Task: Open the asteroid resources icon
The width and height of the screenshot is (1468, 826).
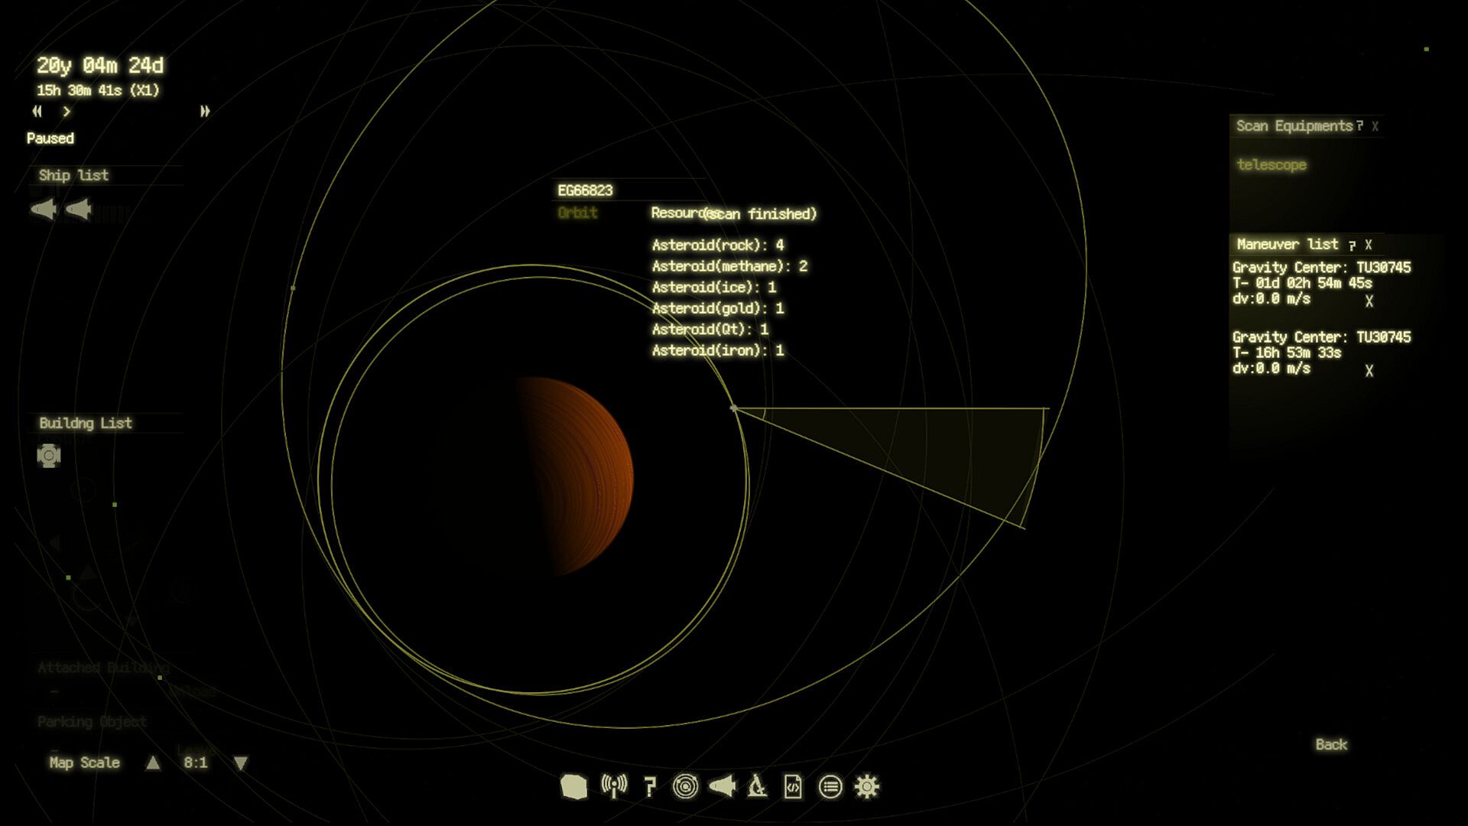Action: tap(573, 786)
